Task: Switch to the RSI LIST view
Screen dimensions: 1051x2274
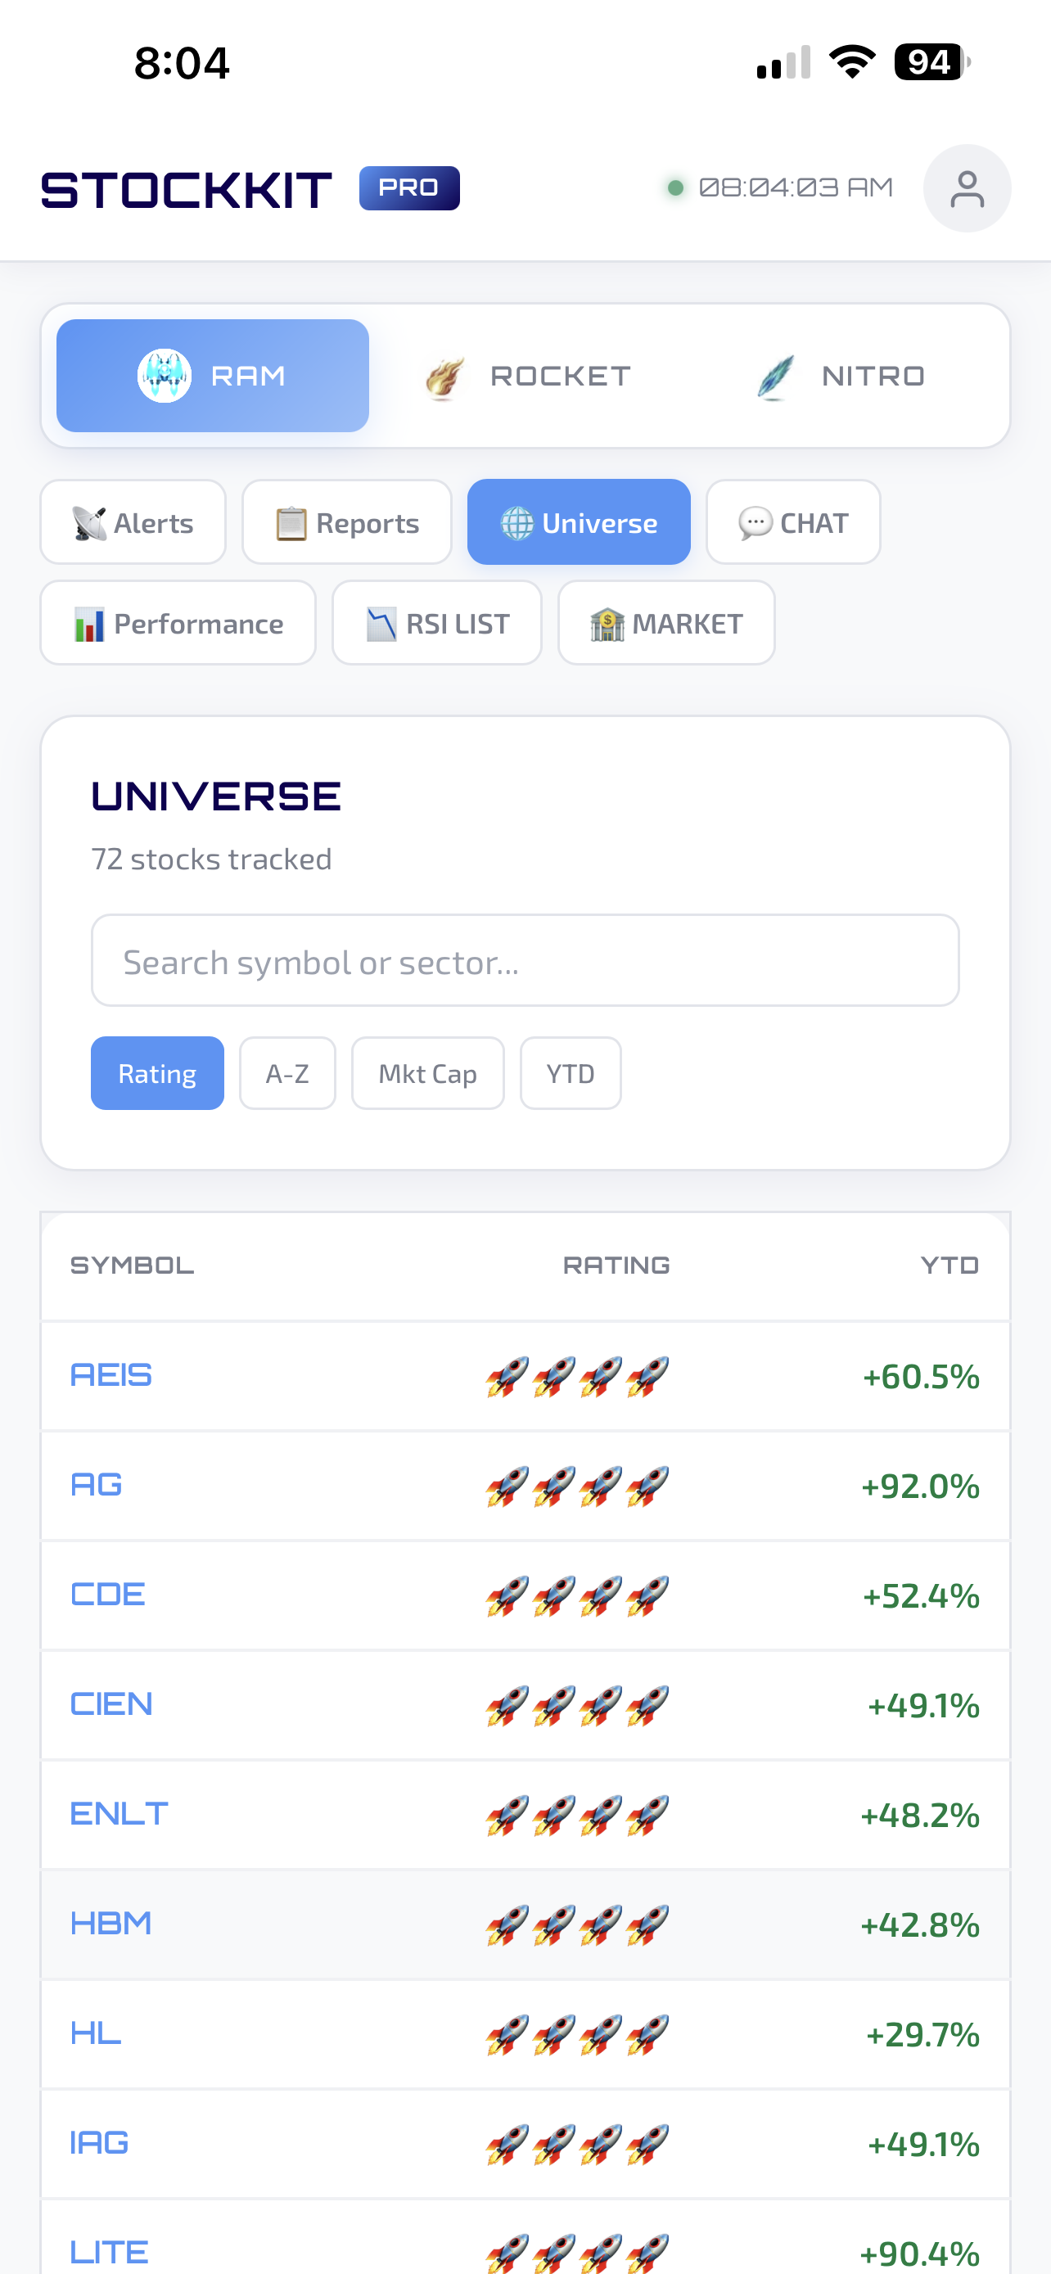Action: pyautogui.click(x=437, y=622)
